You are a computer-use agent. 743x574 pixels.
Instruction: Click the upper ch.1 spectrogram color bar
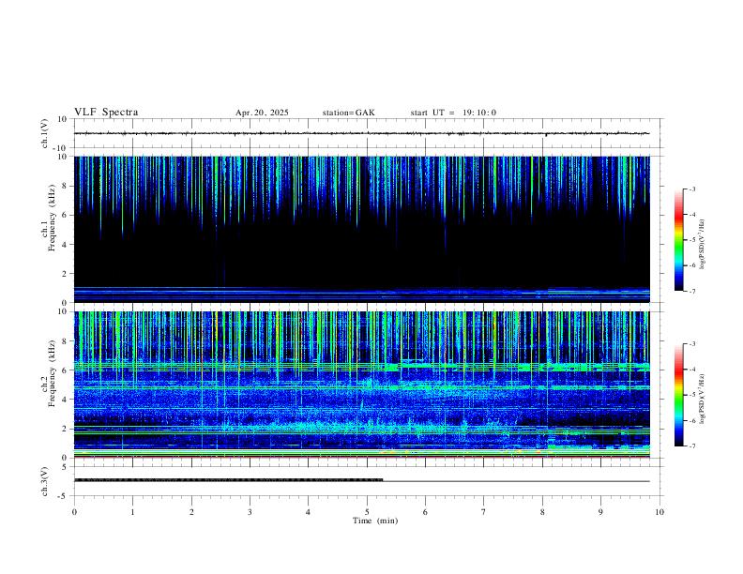click(x=678, y=240)
